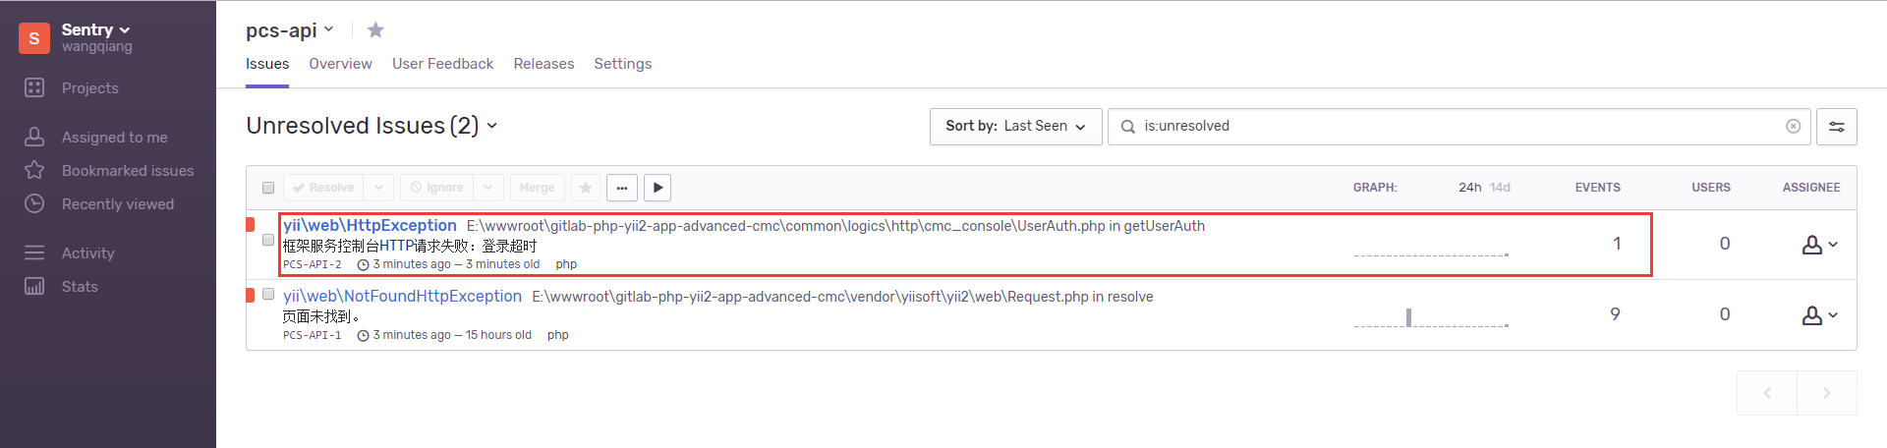Screen dimensions: 1887x448
Task: Switch the graph to 14d range
Action: [1500, 188]
